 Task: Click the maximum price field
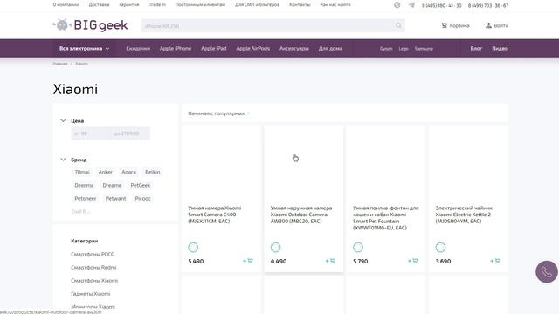click(x=130, y=133)
